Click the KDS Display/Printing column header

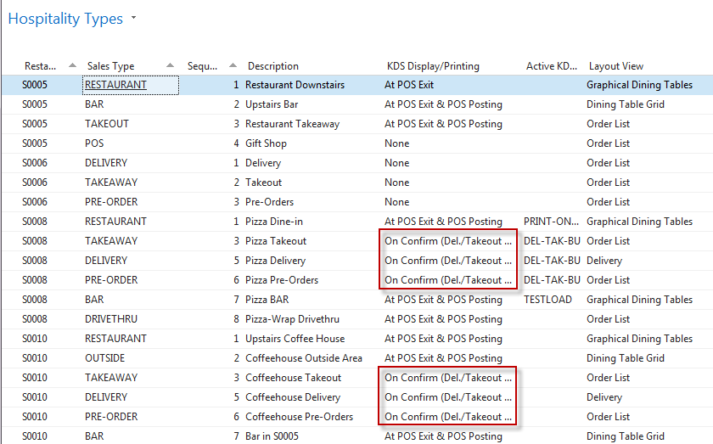click(433, 66)
